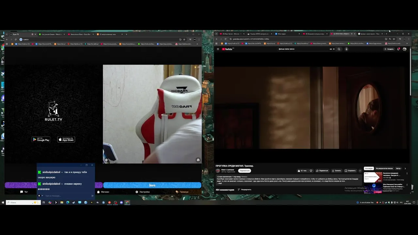Open new tab in the YouTube browser window
Screen dimensions: 418x235
tap(386, 34)
